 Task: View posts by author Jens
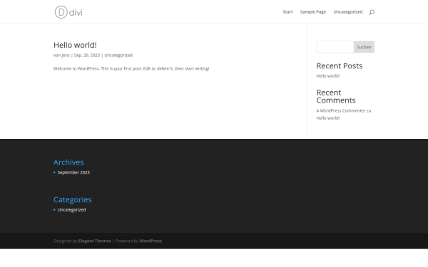coord(66,56)
